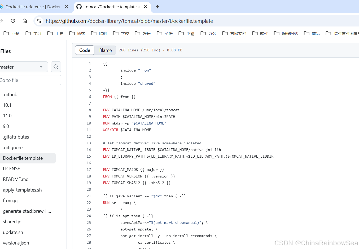Expand the .github folder
This screenshot has height=249, width=359.
(x=10, y=94)
